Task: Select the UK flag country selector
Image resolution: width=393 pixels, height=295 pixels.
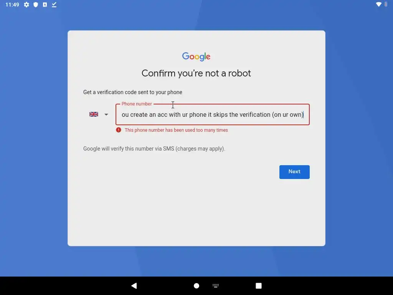Action: [94, 114]
